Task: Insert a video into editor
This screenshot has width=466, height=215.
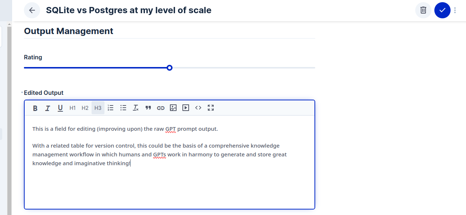Action: click(186, 108)
